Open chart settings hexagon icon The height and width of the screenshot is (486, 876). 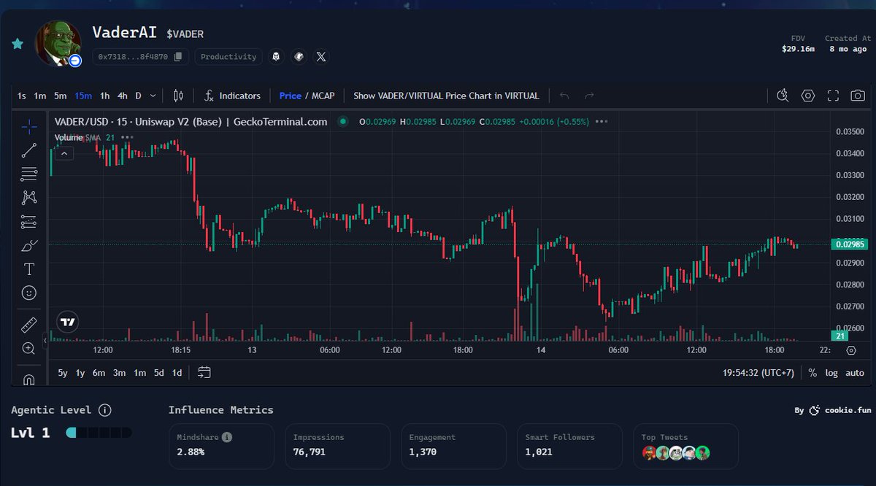[808, 96]
